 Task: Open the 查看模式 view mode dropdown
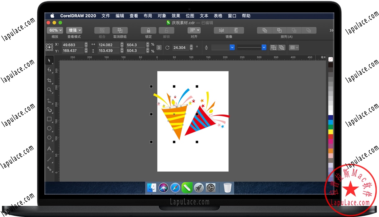pyautogui.click(x=74, y=30)
